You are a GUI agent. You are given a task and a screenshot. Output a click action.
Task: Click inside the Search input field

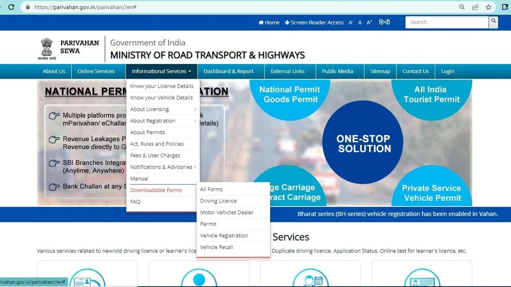(446, 22)
